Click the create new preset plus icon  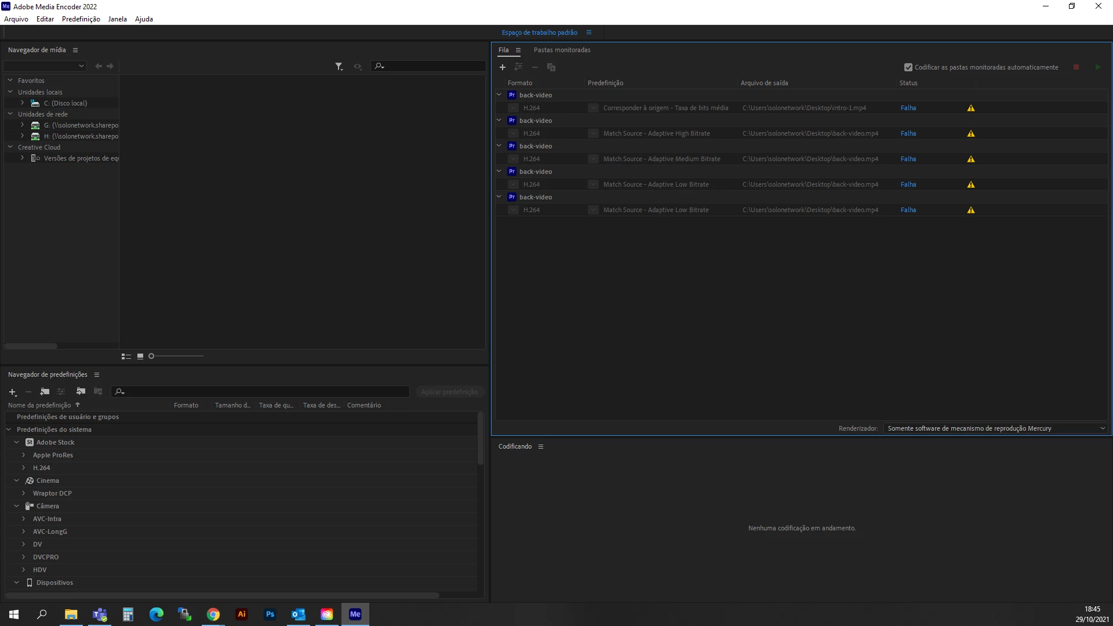[x=12, y=392]
